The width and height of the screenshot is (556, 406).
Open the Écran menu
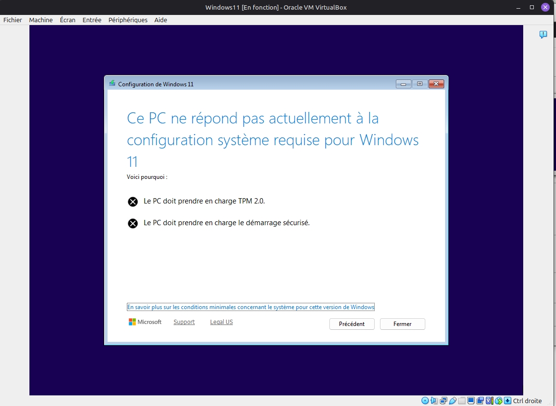pos(68,20)
